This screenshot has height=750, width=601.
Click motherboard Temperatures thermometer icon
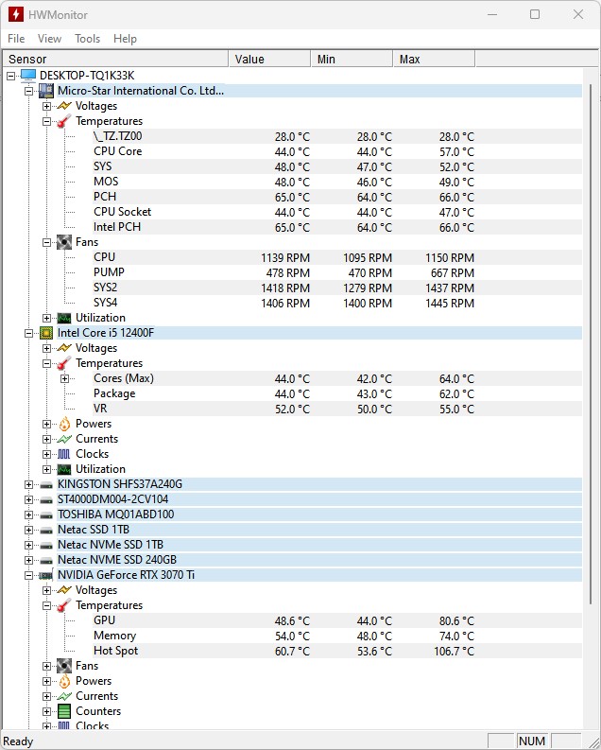point(64,121)
